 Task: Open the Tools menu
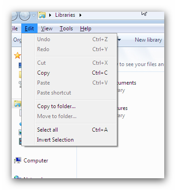pos(66,28)
